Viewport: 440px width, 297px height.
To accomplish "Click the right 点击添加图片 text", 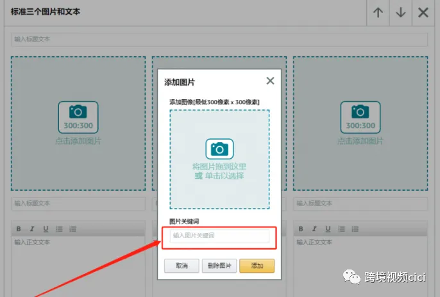I will pyautogui.click(x=360, y=141).
